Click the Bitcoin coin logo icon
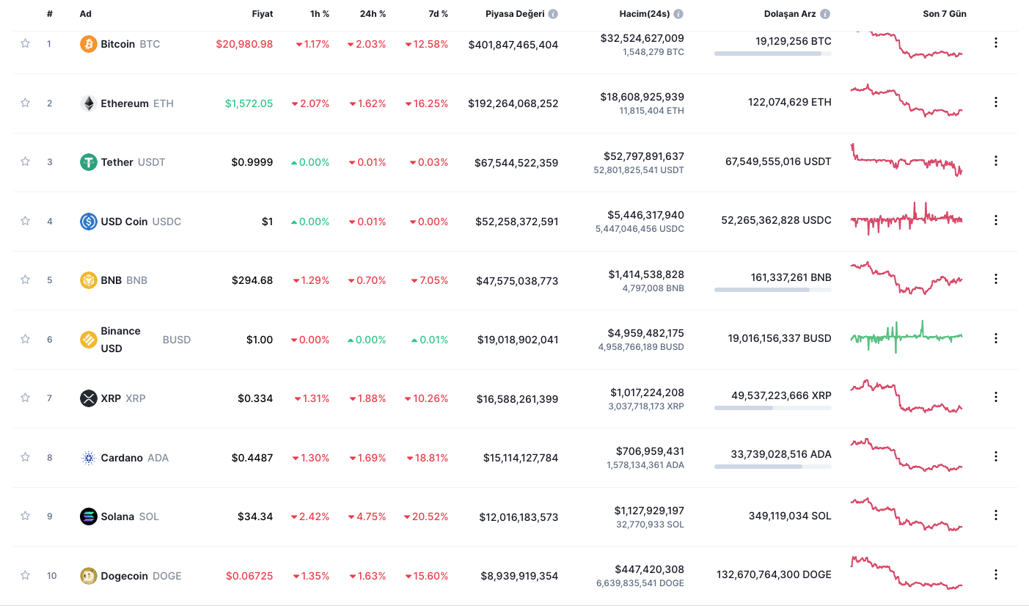Image resolution: width=1029 pixels, height=606 pixels. point(88,44)
